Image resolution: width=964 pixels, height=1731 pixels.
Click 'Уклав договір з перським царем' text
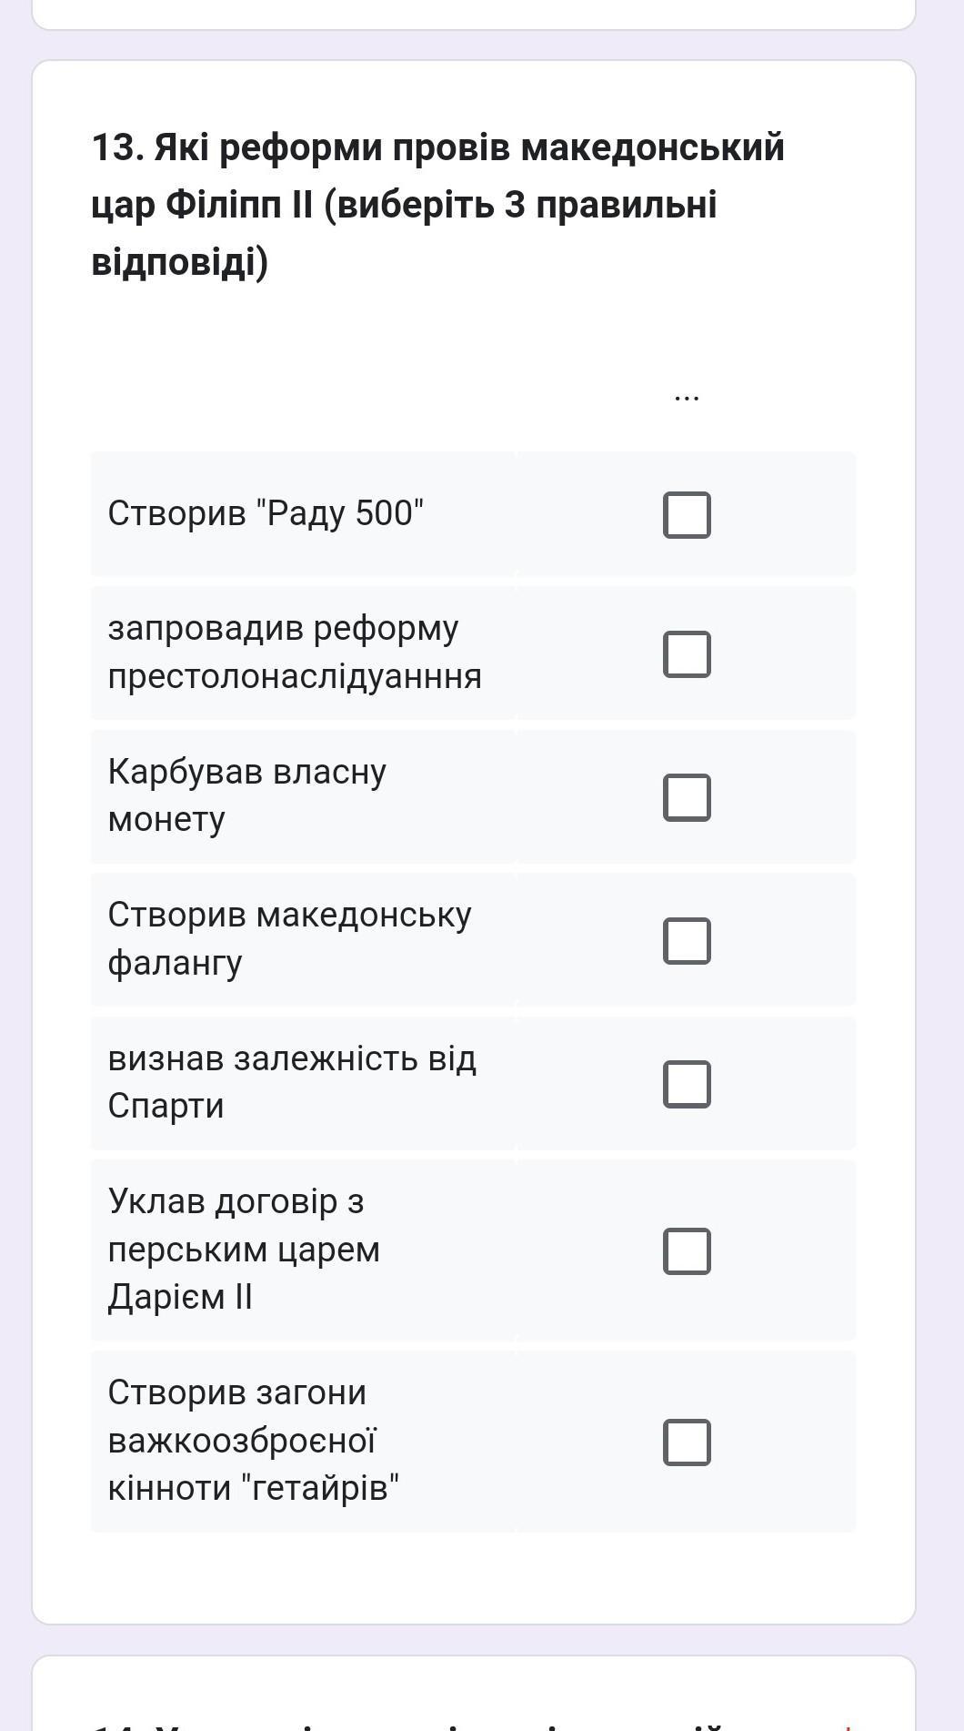point(244,1225)
